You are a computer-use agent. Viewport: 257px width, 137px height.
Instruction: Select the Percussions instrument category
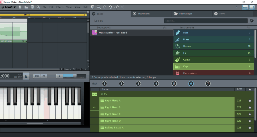214,73
